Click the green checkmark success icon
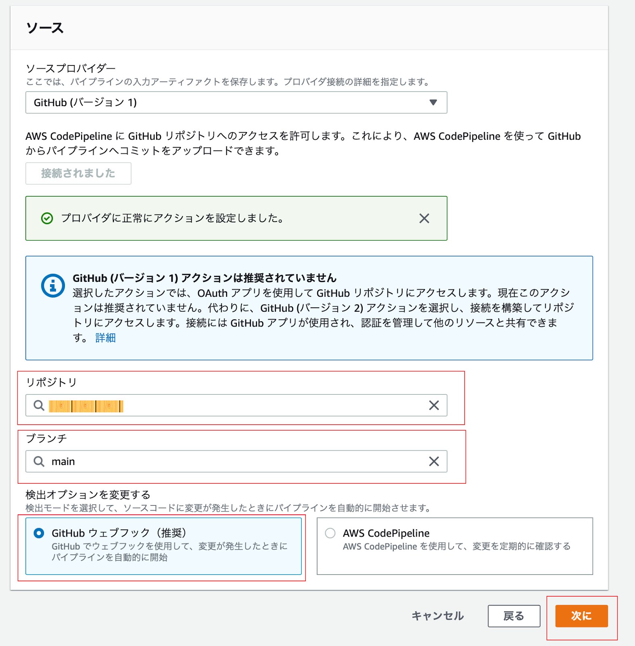635x646 pixels. click(47, 218)
